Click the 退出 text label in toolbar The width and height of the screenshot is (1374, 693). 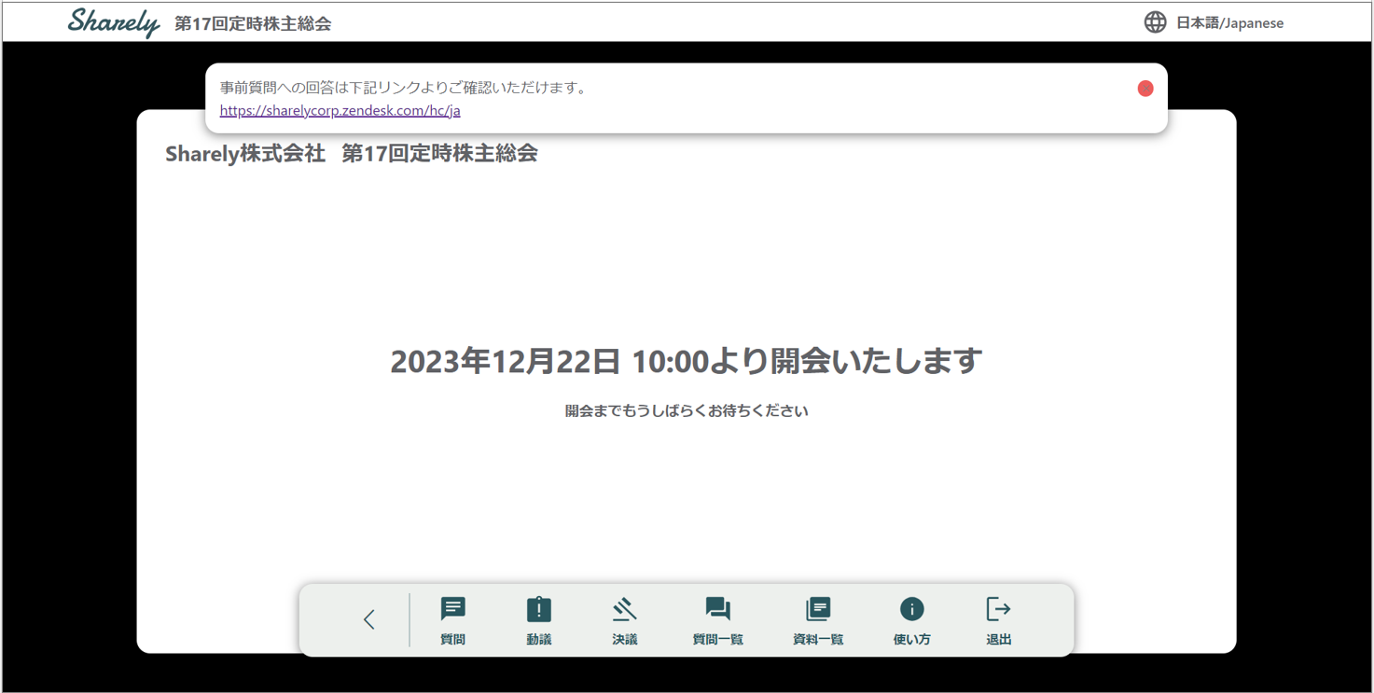tap(998, 640)
